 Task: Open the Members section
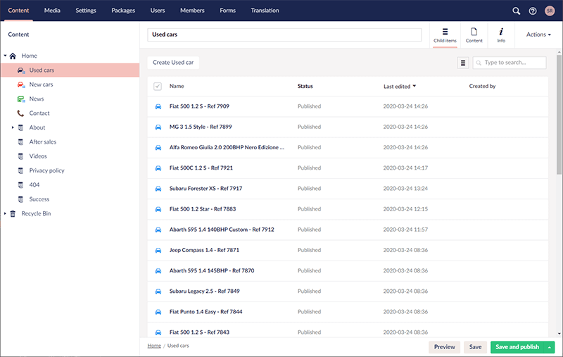(x=192, y=11)
